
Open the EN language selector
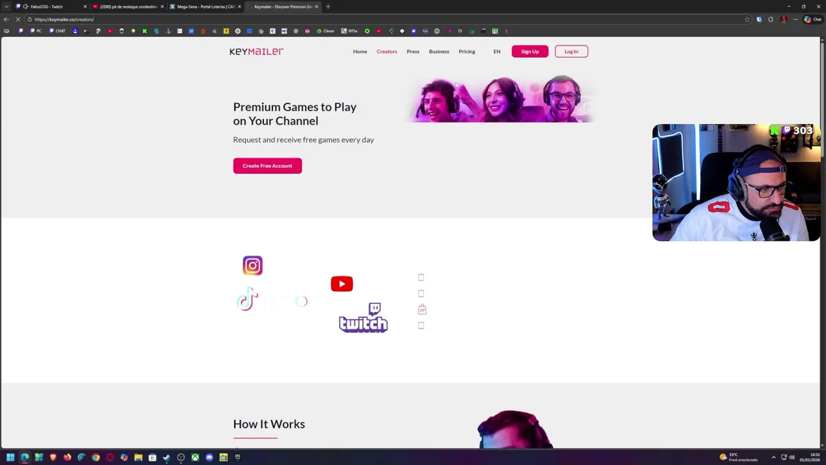click(497, 52)
